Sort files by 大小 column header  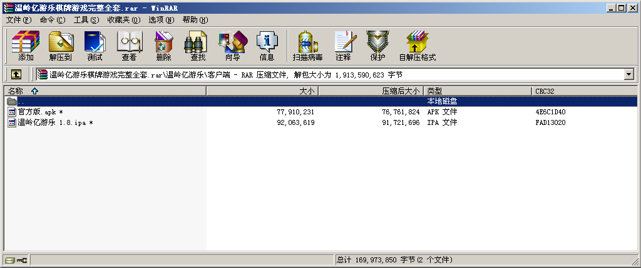307,91
